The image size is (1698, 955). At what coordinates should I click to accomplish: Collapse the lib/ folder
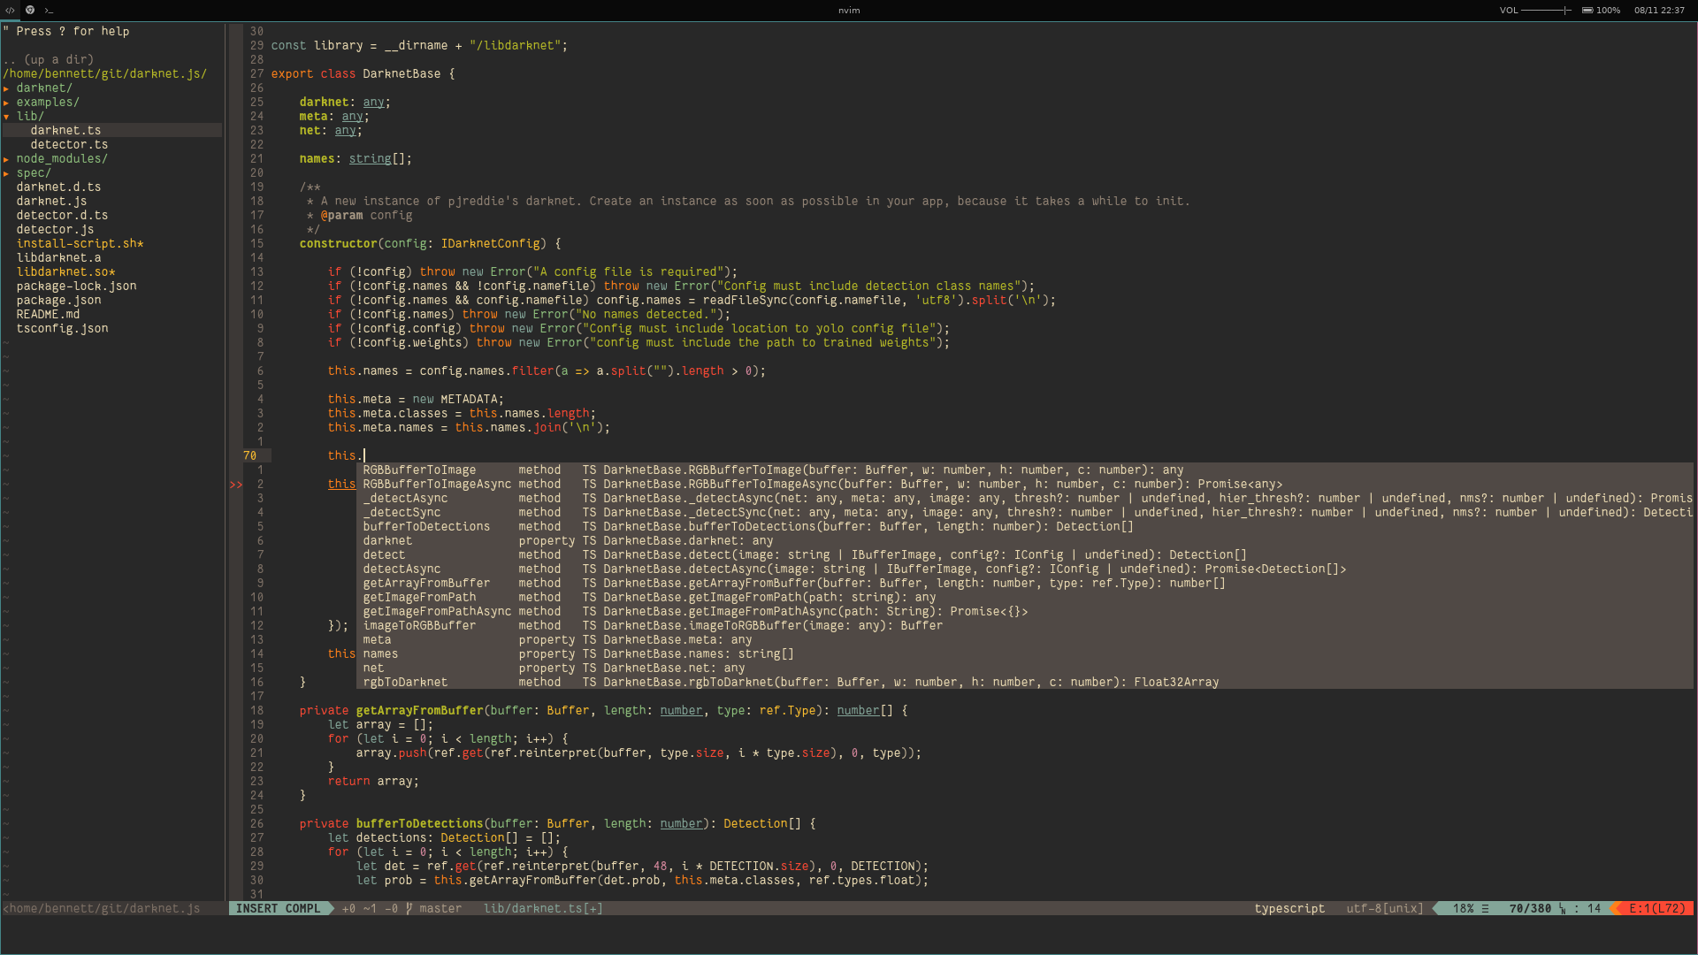coord(25,116)
